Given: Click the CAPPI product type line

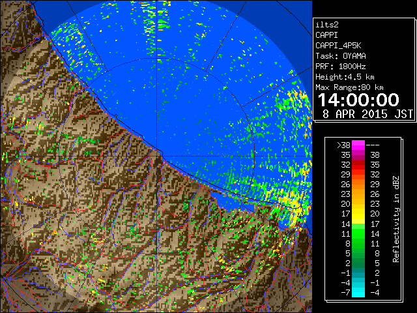Looking at the screenshot, I should click(x=327, y=35).
